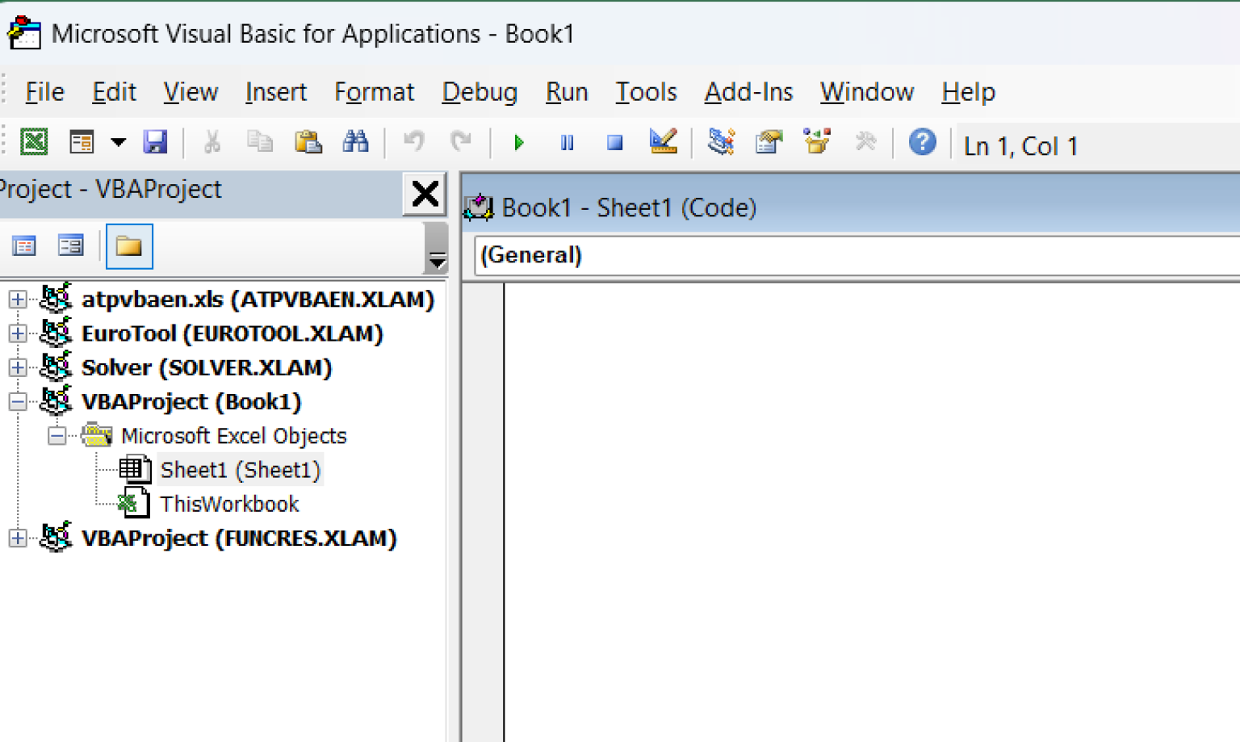This screenshot has width=1240, height=742.
Task: Collapse the VBAProject (Book1) tree node
Action: [17, 401]
